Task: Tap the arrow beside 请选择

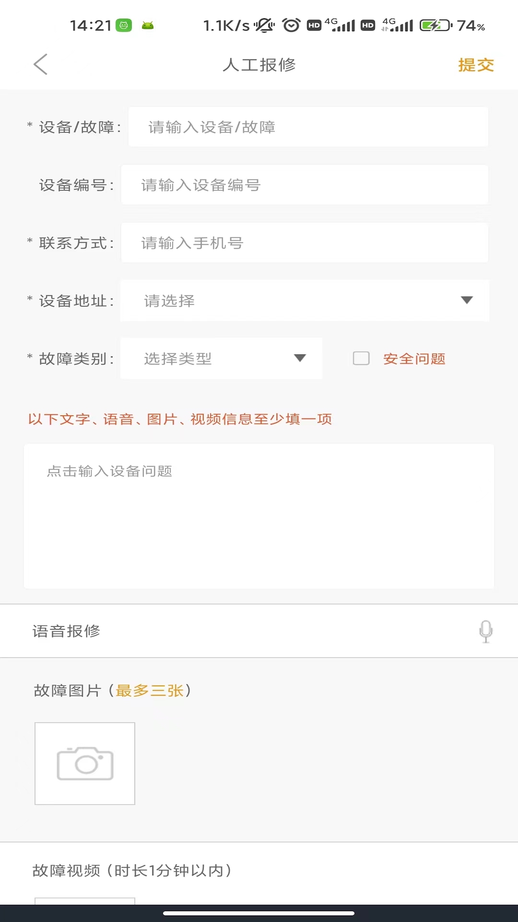Action: tap(467, 301)
